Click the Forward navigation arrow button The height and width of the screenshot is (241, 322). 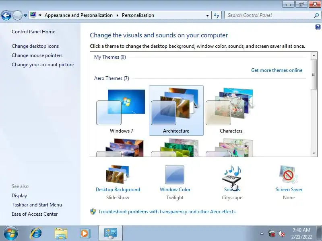(x=17, y=15)
